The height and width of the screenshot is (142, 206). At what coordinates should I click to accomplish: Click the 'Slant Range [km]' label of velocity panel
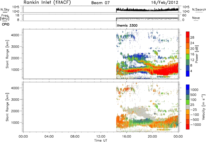7,107
